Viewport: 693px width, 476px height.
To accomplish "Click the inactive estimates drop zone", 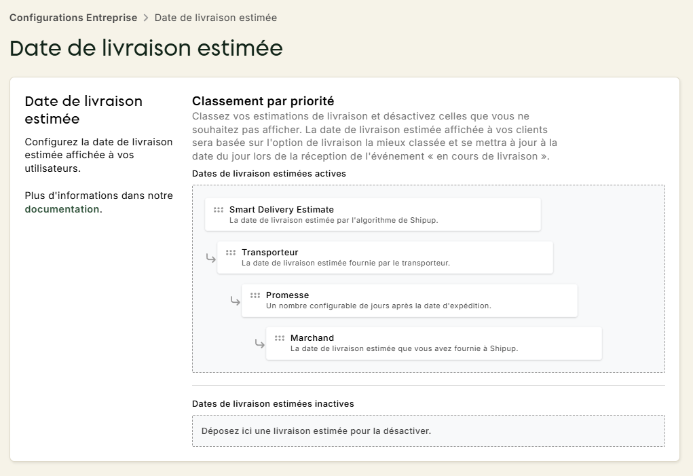I will pos(428,431).
